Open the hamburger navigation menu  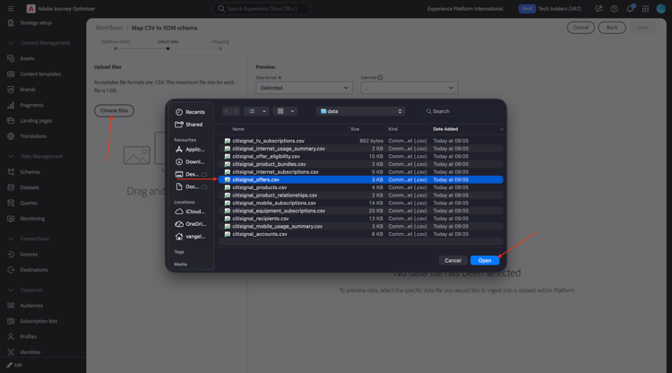click(11, 9)
